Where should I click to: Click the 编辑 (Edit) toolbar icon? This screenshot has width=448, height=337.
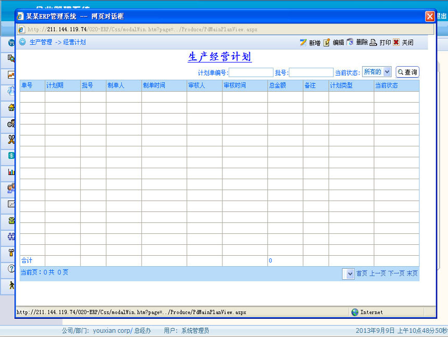327,43
